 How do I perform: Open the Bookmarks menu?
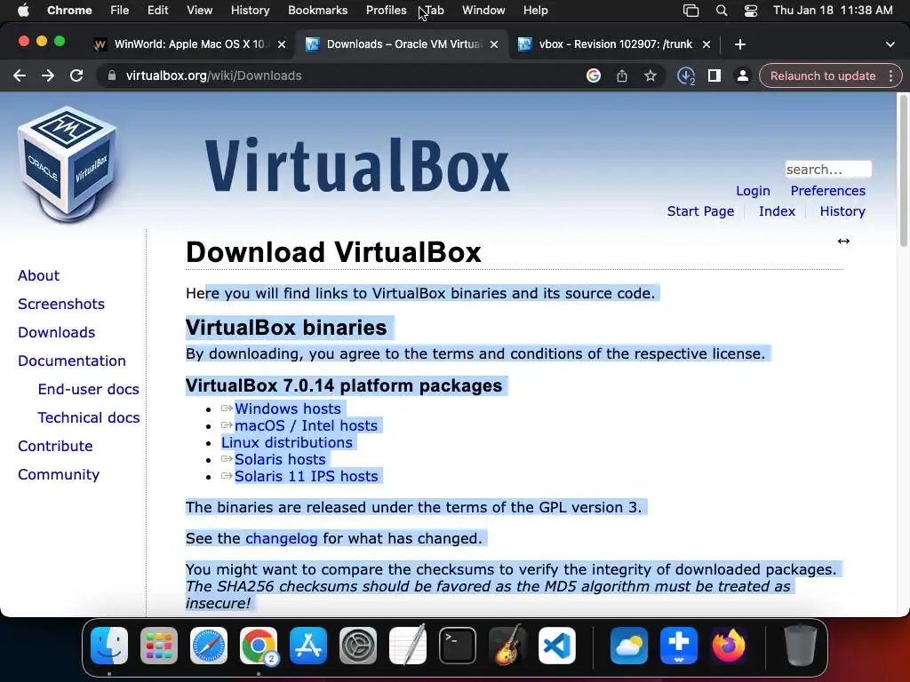click(317, 11)
